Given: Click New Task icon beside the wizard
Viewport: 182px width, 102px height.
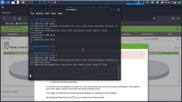Looking at the screenshot, I should click(x=9, y=39).
